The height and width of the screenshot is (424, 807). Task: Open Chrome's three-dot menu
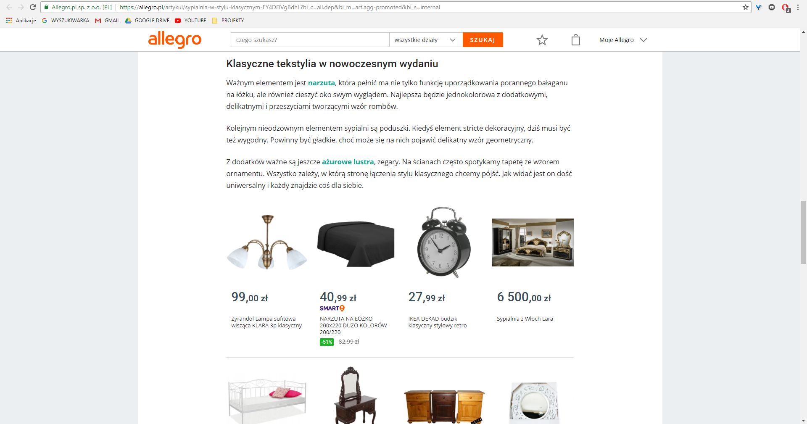[798, 7]
